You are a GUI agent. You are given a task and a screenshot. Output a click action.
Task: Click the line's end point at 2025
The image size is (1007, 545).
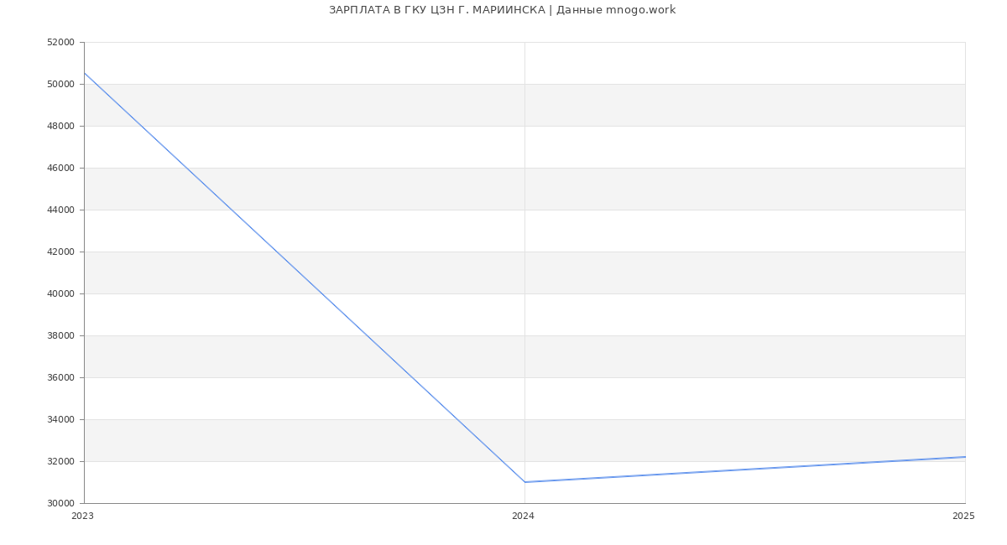[x=964, y=457]
